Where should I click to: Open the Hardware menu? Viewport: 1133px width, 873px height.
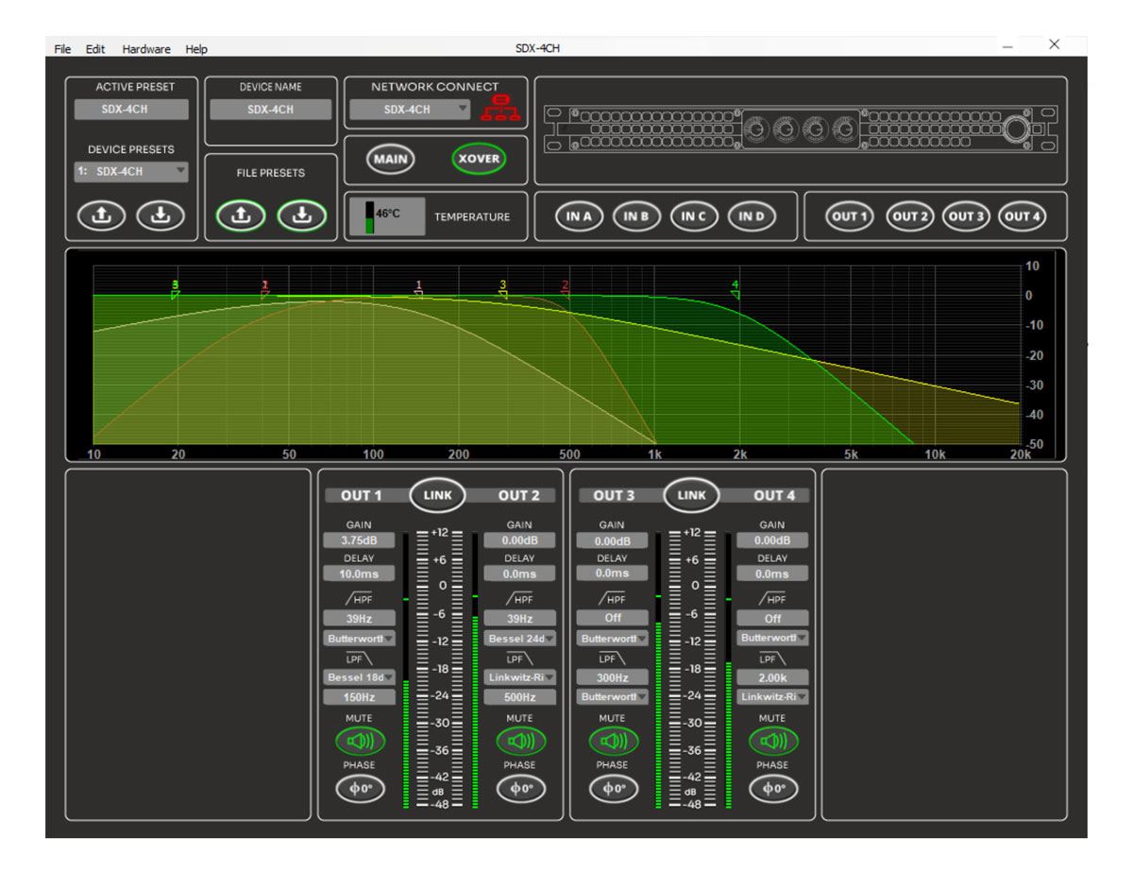coord(146,49)
